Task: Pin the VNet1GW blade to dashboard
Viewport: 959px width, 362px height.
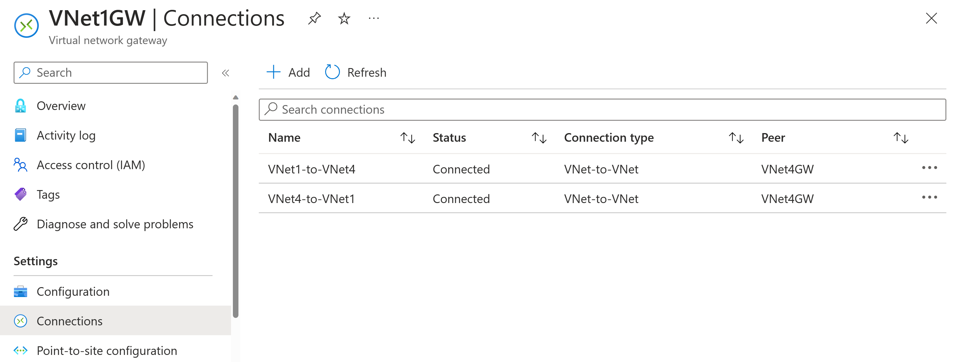Action: coord(314,18)
